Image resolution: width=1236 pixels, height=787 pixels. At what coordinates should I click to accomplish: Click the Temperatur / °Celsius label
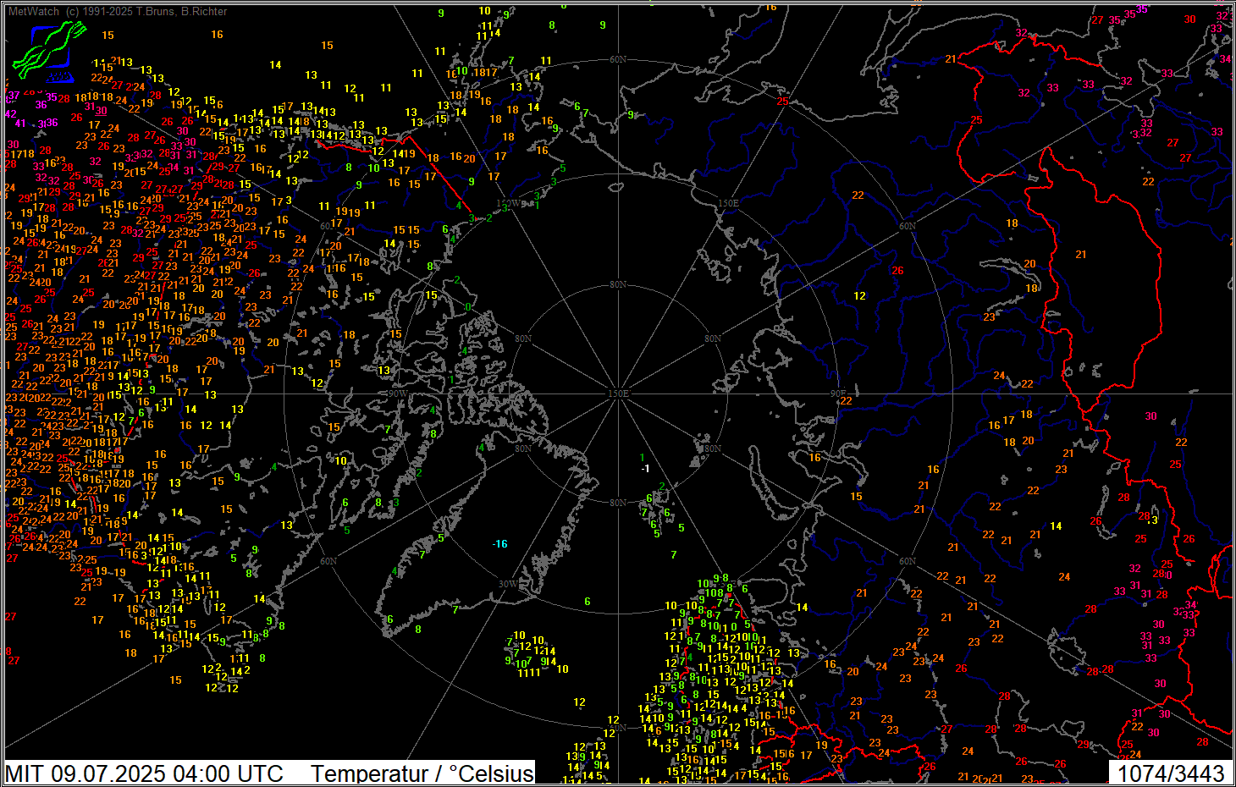click(x=422, y=773)
